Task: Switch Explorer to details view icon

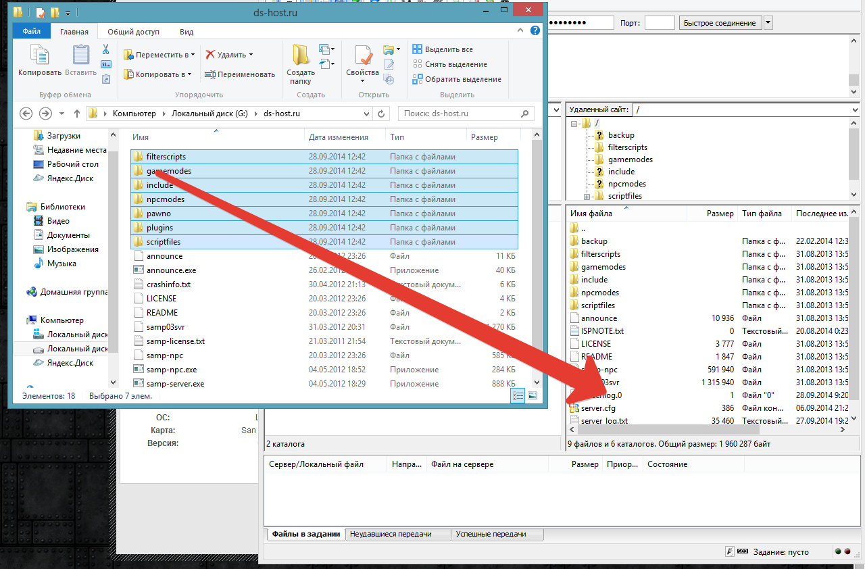Action: 518,396
